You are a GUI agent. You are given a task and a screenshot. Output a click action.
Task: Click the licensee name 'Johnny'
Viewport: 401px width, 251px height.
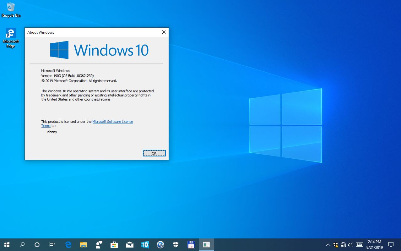point(51,132)
